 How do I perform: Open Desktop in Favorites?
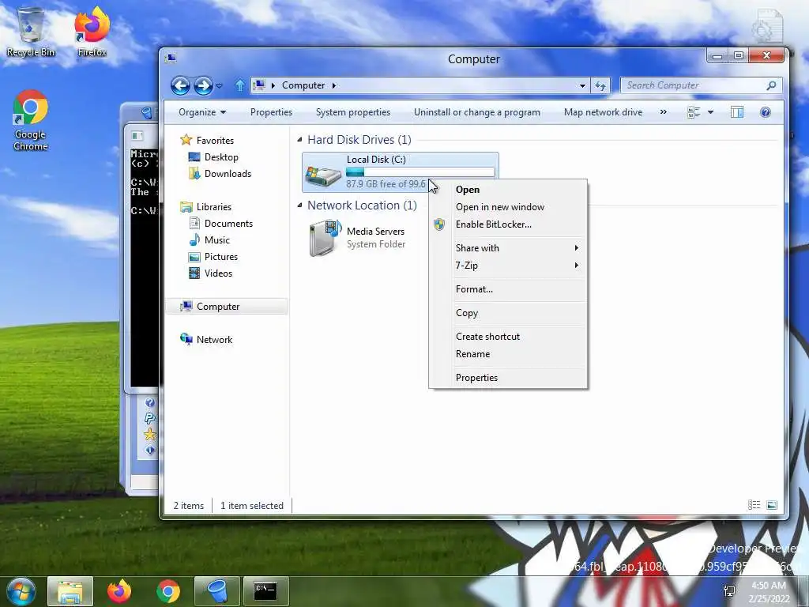tap(213, 157)
